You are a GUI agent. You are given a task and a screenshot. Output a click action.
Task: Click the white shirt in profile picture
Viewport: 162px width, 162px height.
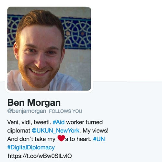[x=66, y=83]
